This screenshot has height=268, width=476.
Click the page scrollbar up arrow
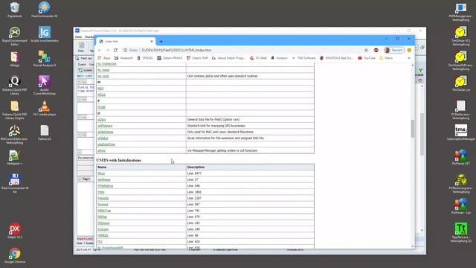(413, 65)
